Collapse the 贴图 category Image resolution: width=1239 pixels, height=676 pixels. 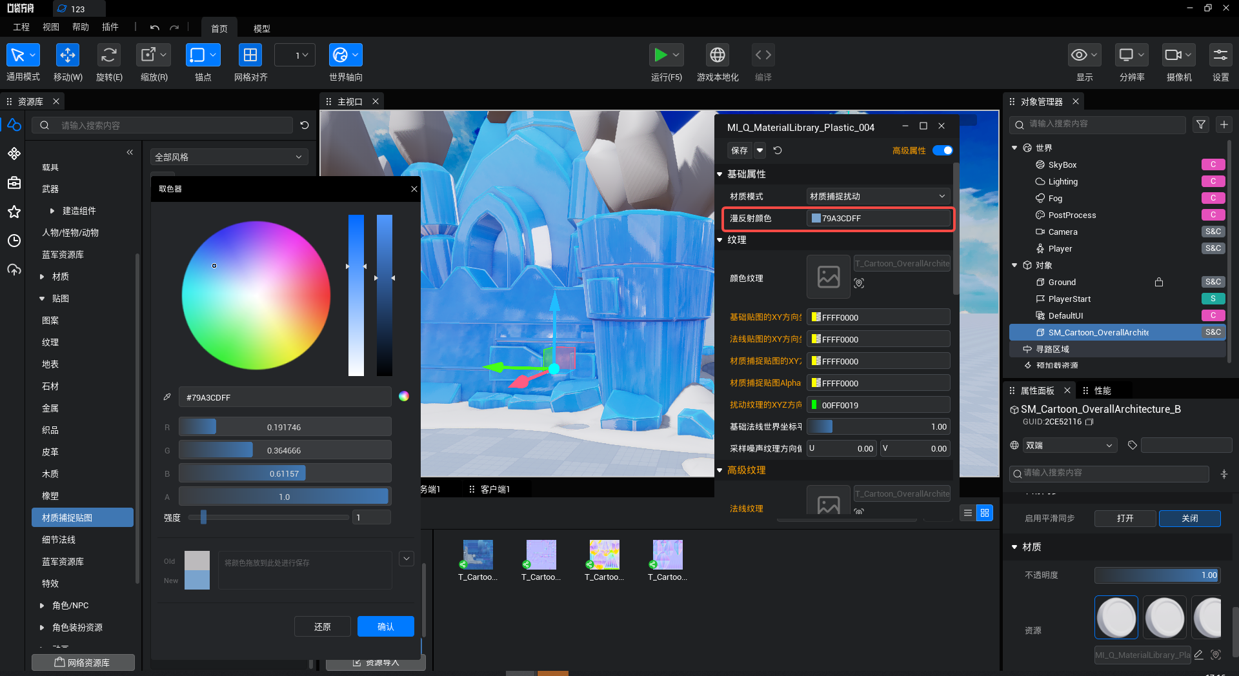42,299
